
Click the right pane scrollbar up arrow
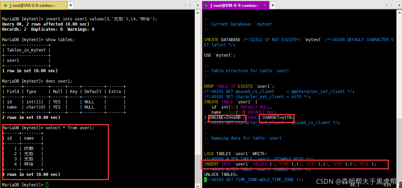399,13
